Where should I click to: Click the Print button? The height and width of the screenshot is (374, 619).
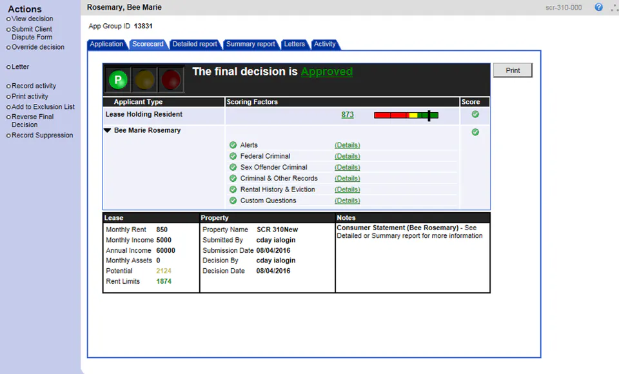[513, 70]
